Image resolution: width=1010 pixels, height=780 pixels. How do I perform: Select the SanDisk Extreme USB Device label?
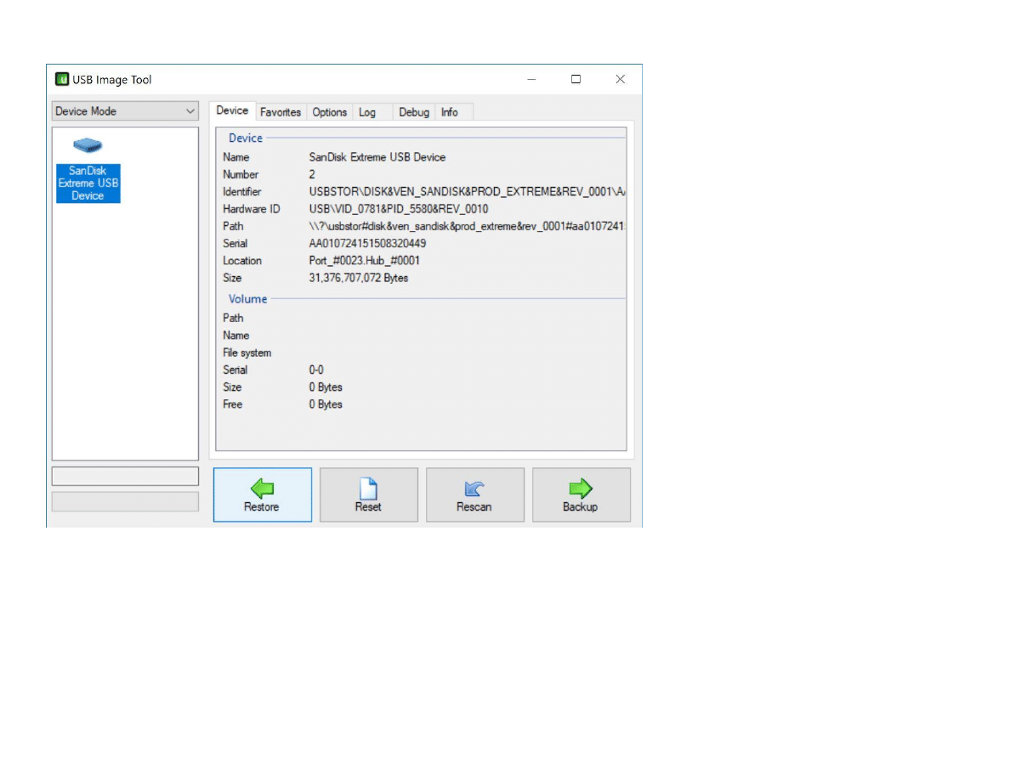pyautogui.click(x=88, y=184)
